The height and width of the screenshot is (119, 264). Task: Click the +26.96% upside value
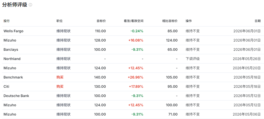pyautogui.click(x=136, y=77)
